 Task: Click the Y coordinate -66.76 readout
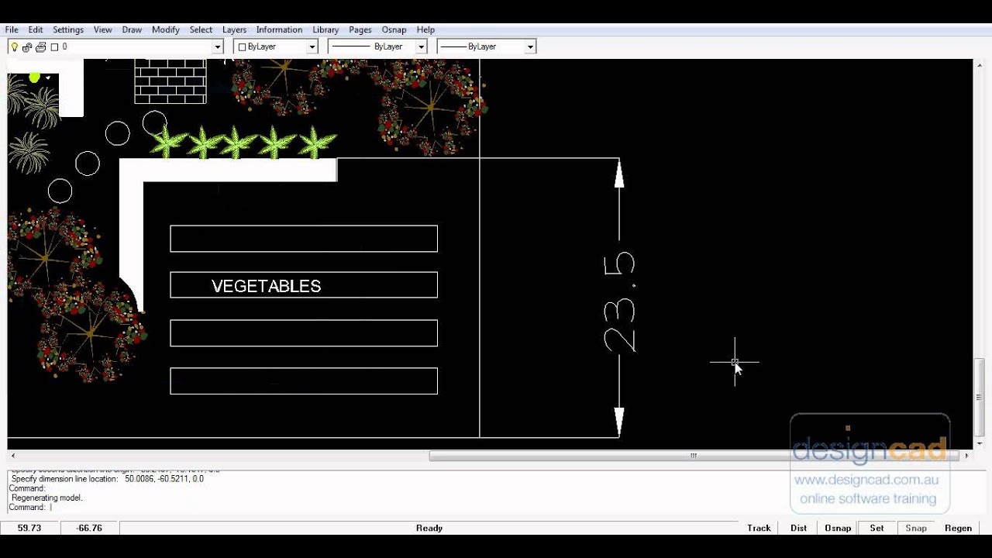pos(89,528)
